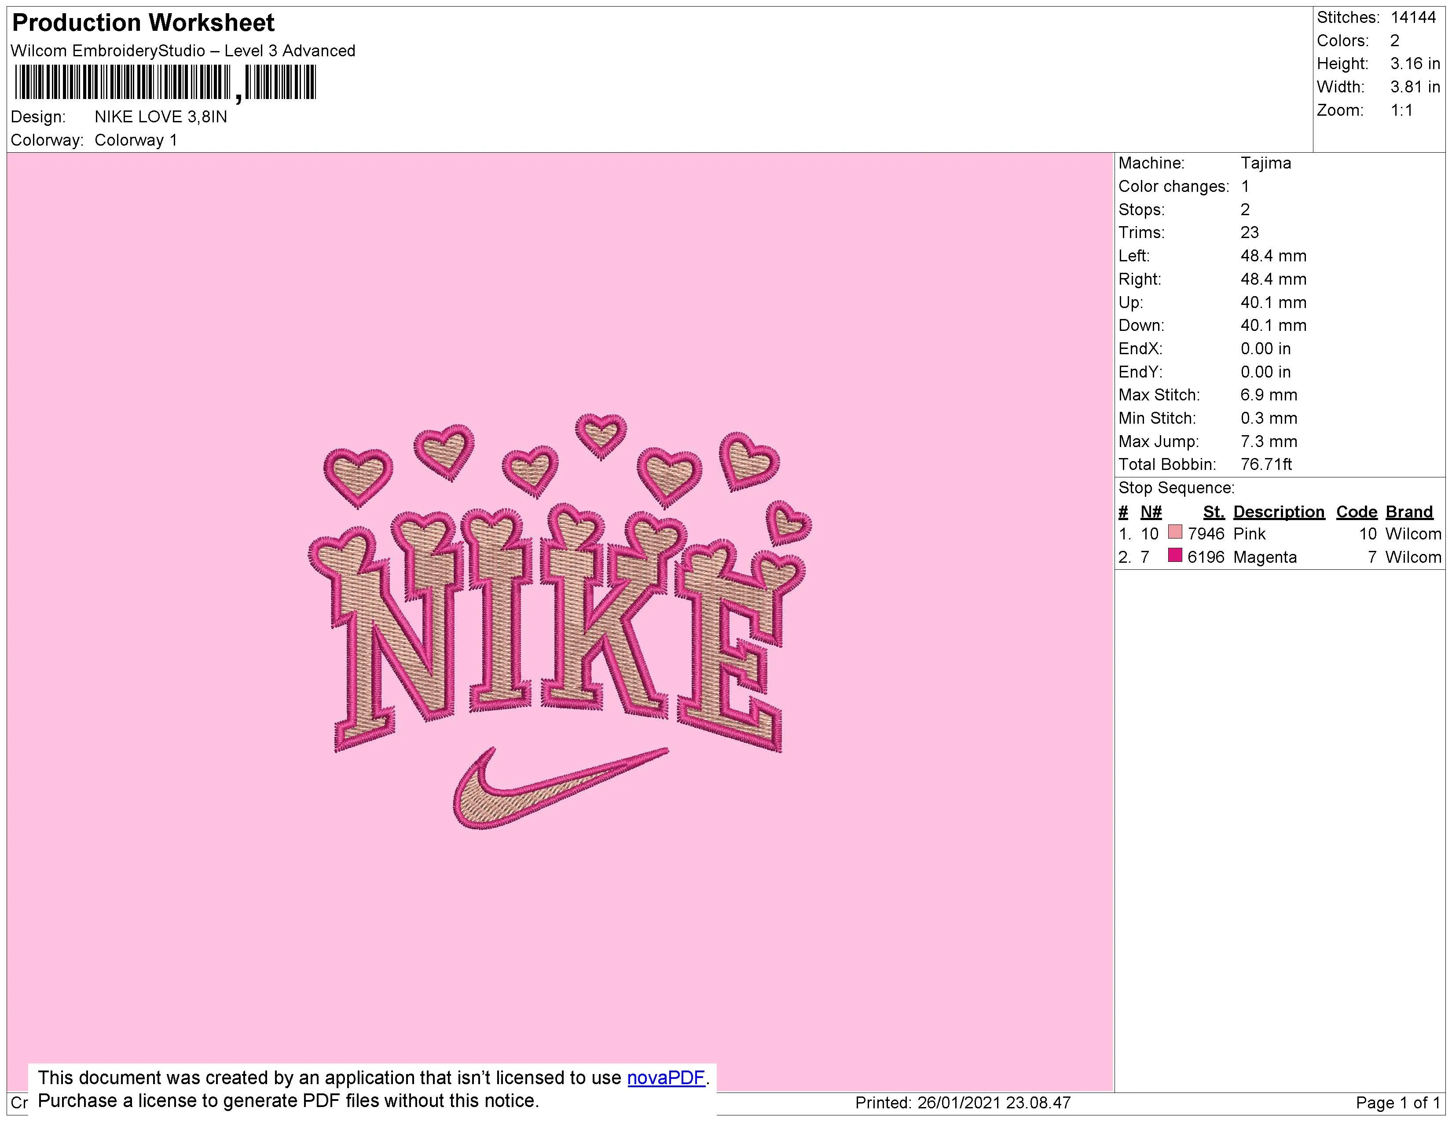
Task: Click the 'N#' column header
Action: point(1151,512)
